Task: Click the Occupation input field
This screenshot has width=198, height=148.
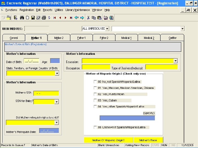Action: point(96,67)
